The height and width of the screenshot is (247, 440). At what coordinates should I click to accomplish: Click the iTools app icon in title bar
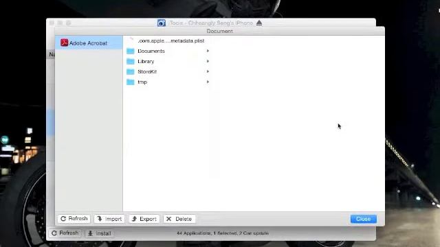click(x=162, y=23)
